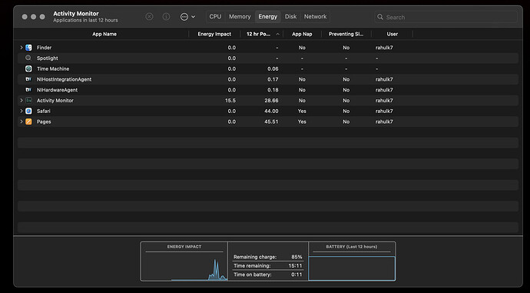Sort by App Nap column header
This screenshot has height=293, width=530.
coord(302,34)
